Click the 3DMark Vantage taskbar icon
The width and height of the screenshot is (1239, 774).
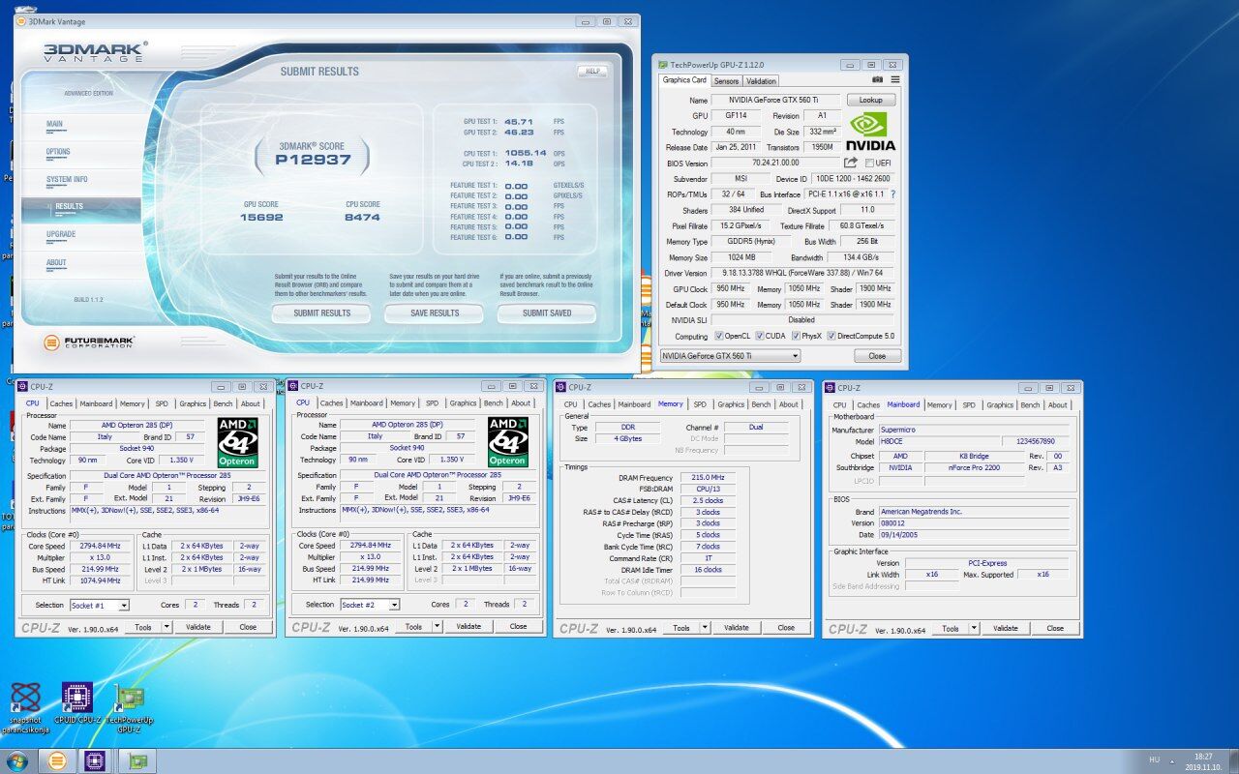(x=58, y=760)
